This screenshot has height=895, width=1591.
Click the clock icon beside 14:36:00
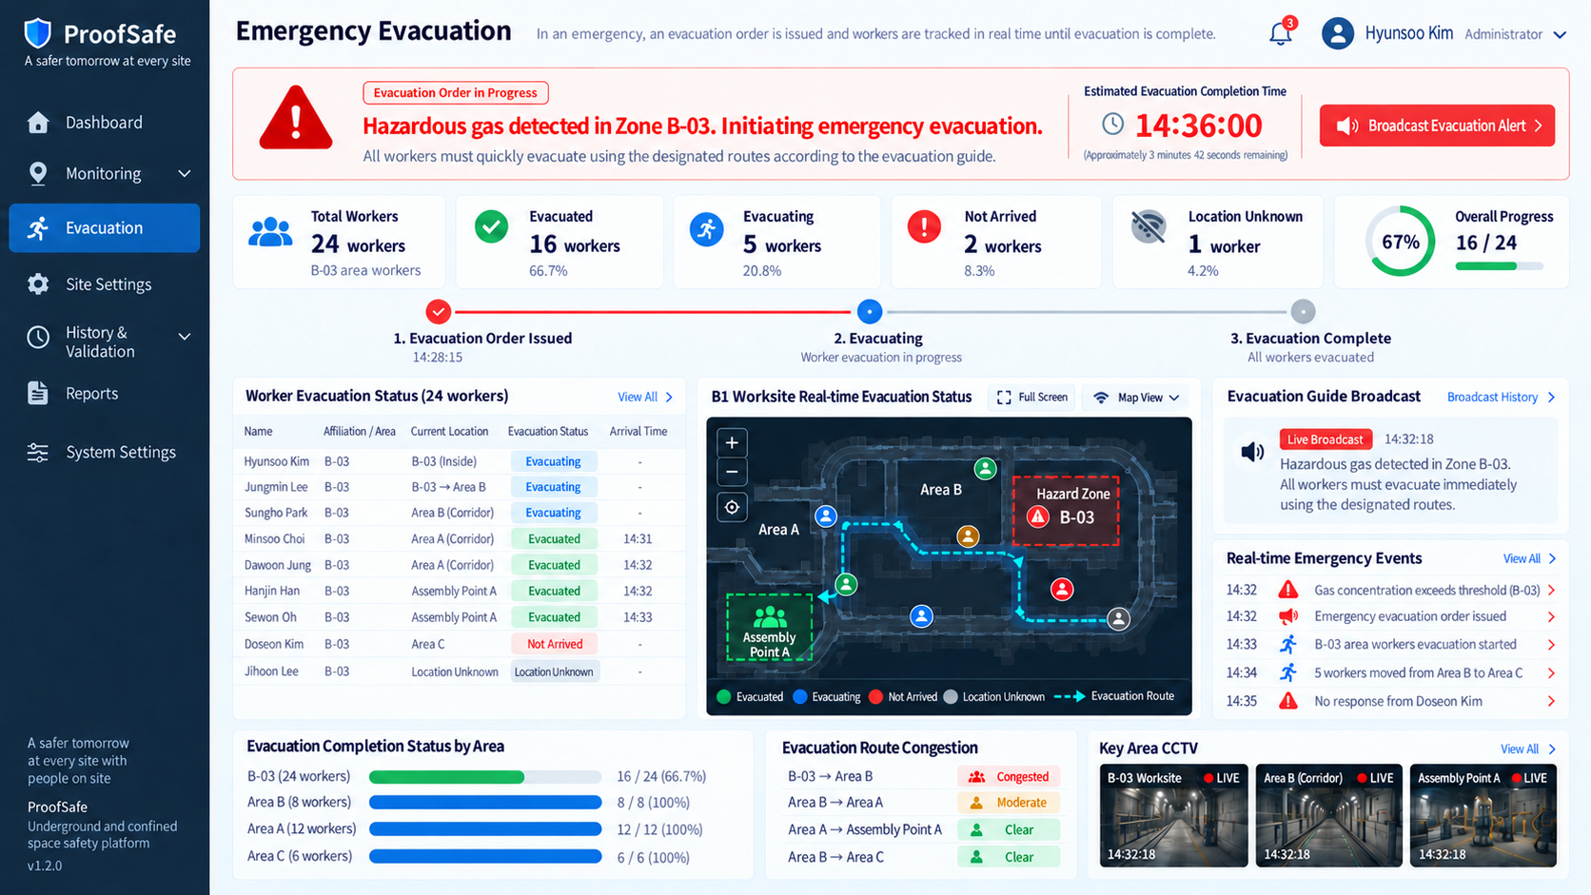coord(1112,125)
